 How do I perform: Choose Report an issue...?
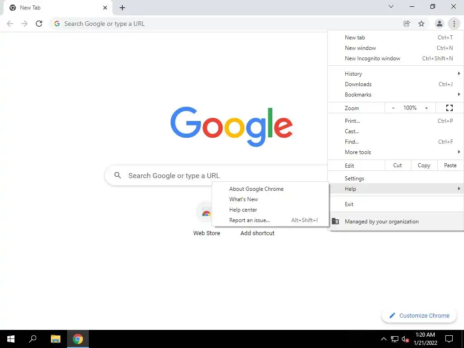[x=270, y=220]
